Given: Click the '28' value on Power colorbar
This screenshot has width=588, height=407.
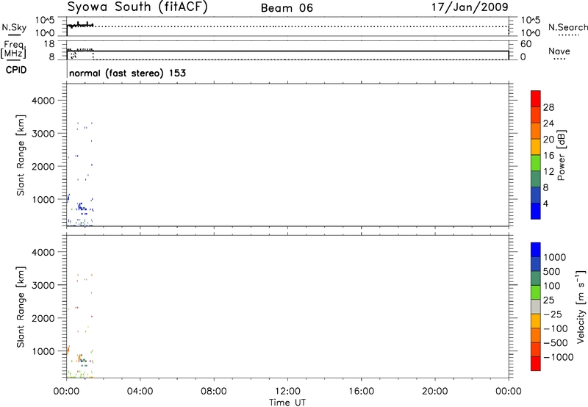Looking at the screenshot, I should coord(548,107).
